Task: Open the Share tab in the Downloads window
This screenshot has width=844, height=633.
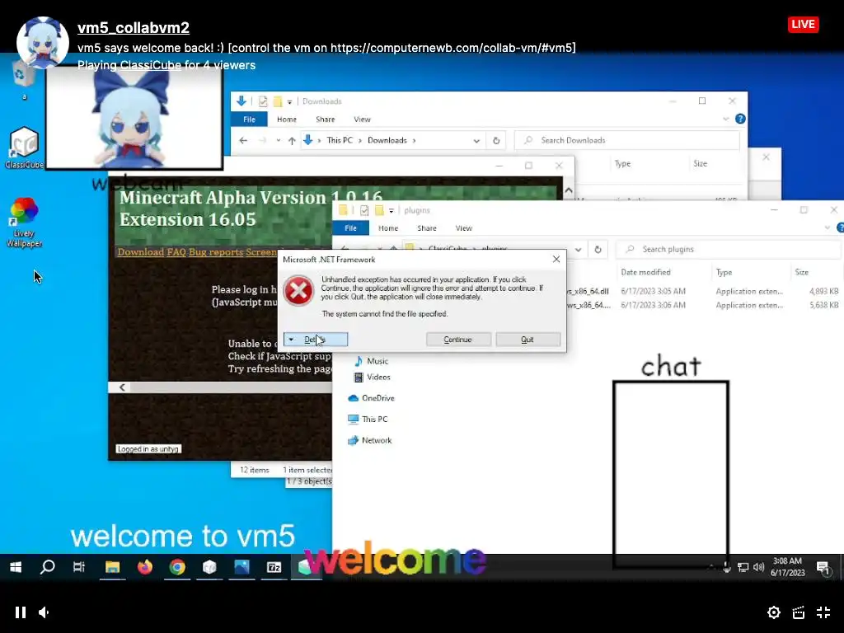Action: point(325,119)
